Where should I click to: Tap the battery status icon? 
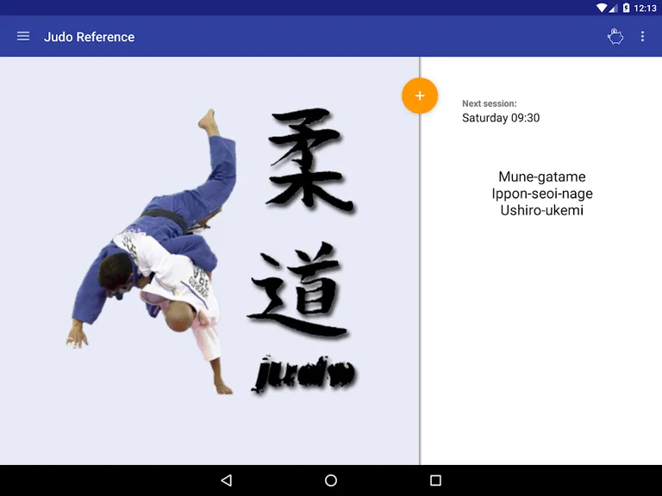(x=626, y=8)
